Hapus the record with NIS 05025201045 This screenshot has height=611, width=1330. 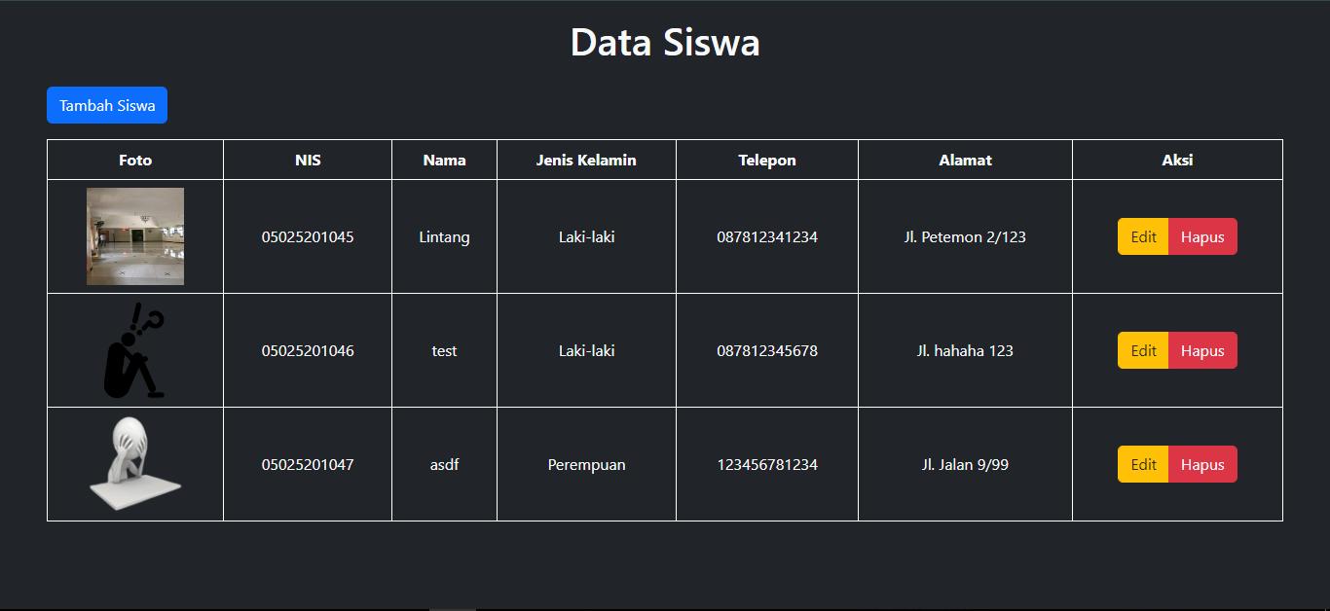(1202, 236)
